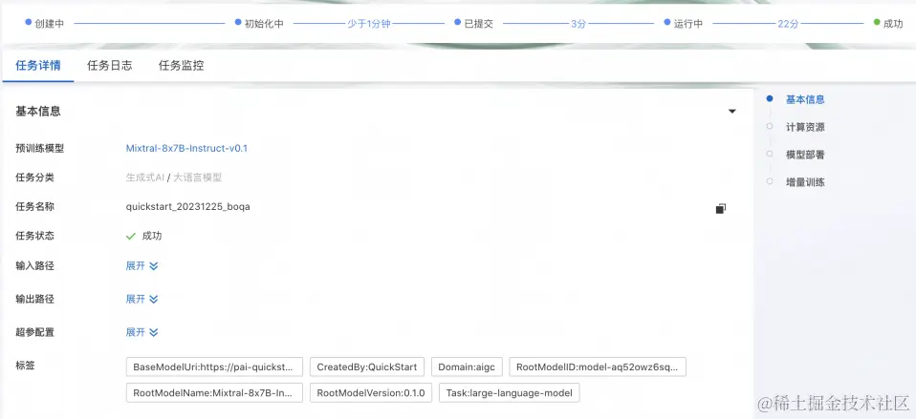Jump to 基本信息 in side navigation
The height and width of the screenshot is (419, 916).
[805, 99]
